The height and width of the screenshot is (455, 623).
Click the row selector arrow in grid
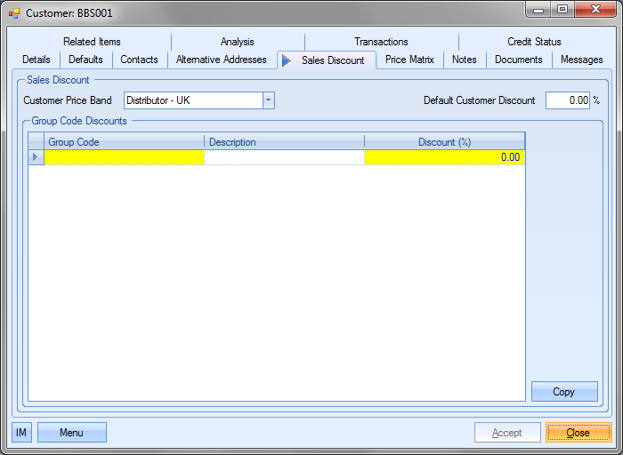point(36,157)
